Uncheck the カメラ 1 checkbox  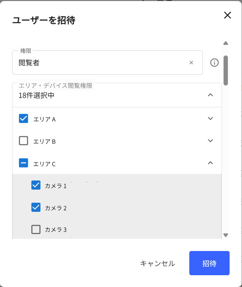36,185
